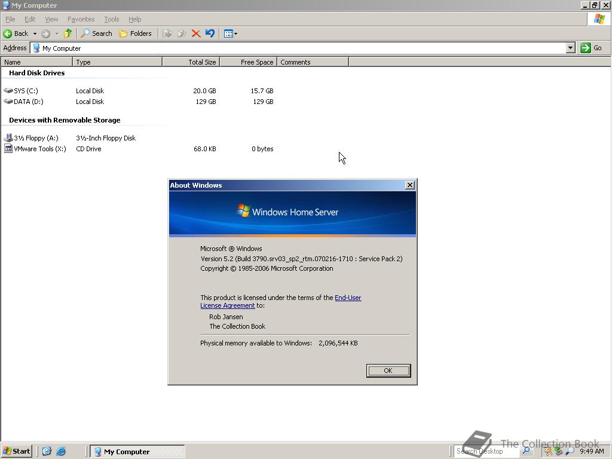Screen dimensions: 612x459
Task: Open the View menu
Action: click(x=51, y=19)
